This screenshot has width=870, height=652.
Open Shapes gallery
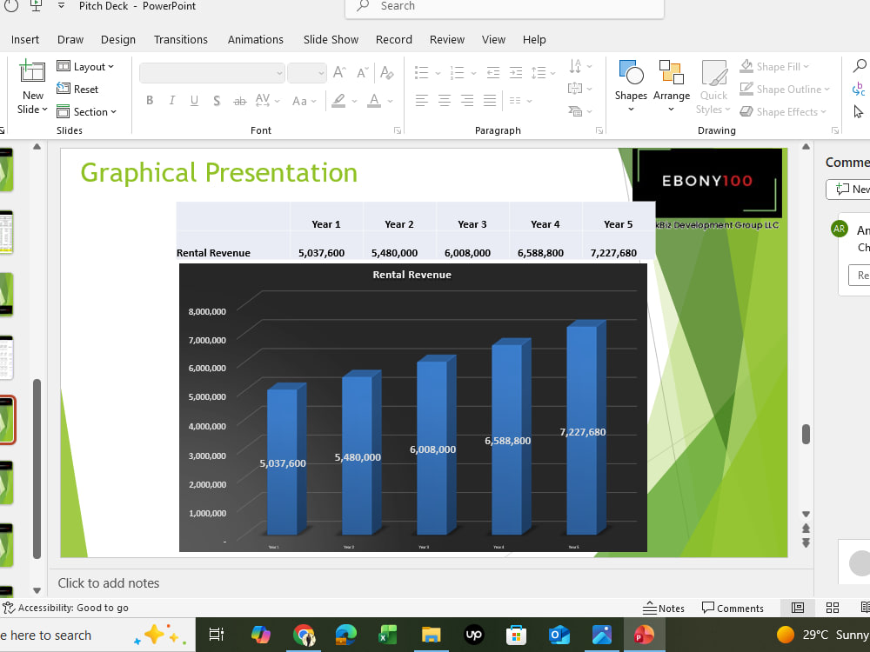point(631,86)
